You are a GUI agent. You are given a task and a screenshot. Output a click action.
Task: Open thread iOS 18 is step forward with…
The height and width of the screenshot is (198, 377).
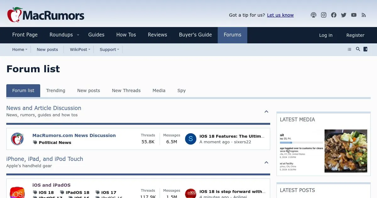click(232, 191)
